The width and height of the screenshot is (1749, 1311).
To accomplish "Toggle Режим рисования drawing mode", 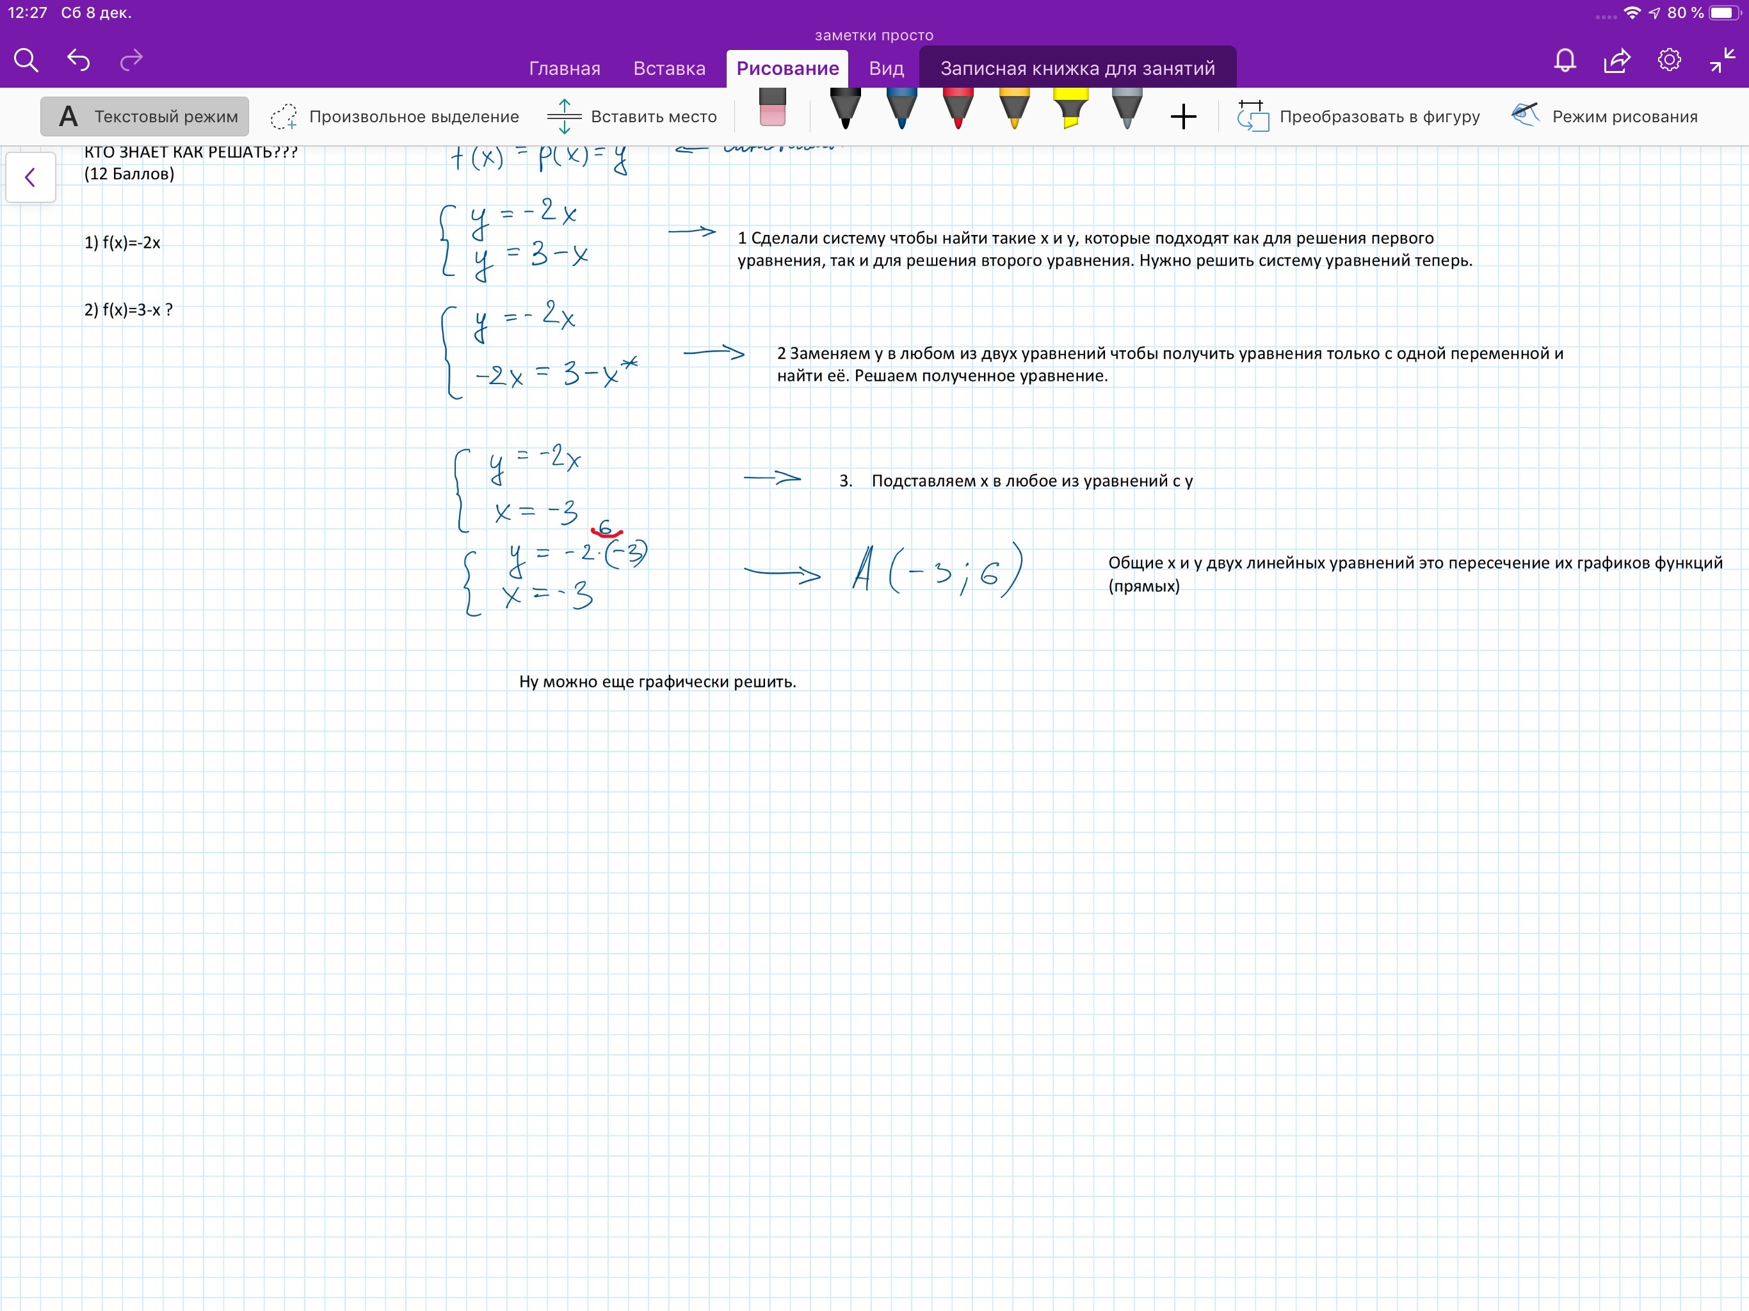I will (x=1605, y=117).
